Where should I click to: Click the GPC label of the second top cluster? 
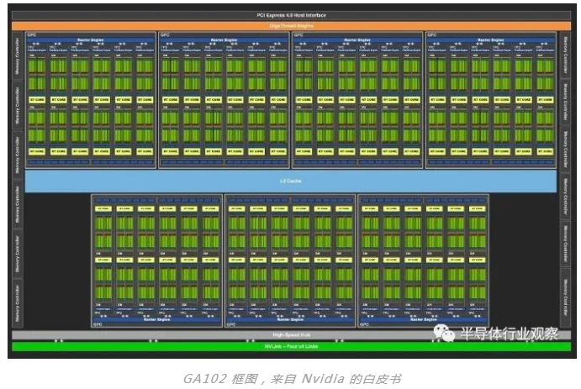click(164, 35)
